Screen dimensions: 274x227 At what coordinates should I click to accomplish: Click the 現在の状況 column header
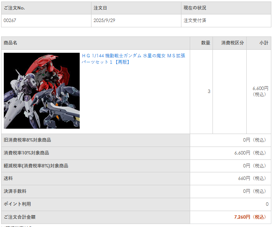(195, 8)
